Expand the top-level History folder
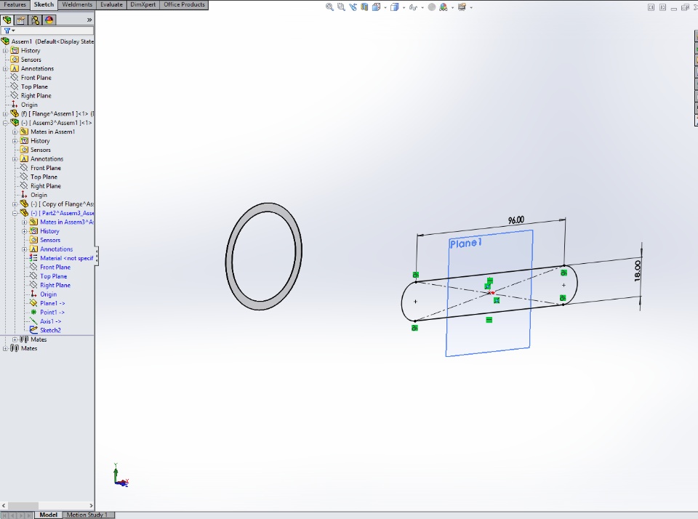The image size is (698, 519). click(5, 51)
